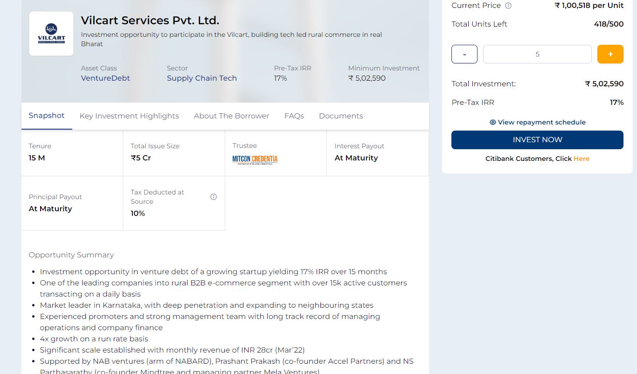Click the Vilcart company logo

point(51,34)
